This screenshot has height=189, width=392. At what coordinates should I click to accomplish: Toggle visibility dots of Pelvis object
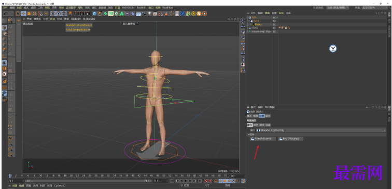pos(276,24)
